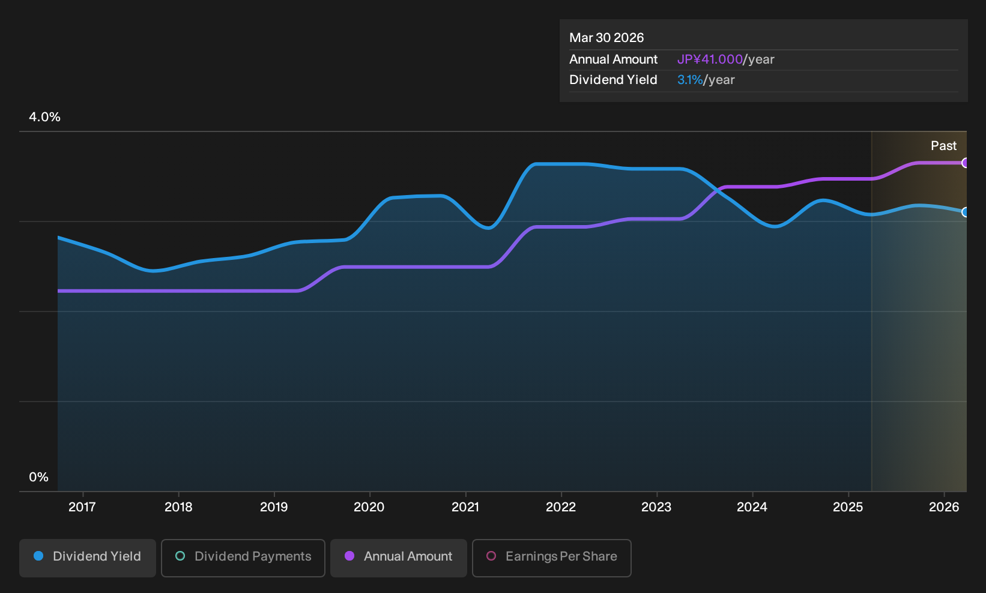Click the teal Dividend Payments legend circle
Viewport: 986px width, 593px height.
180,556
